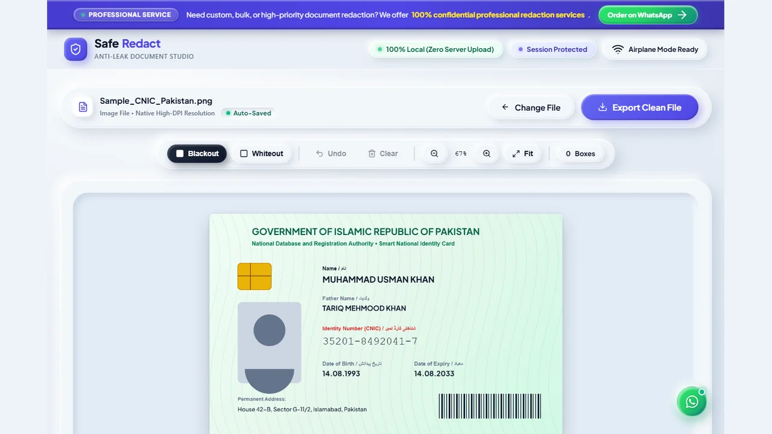Viewport: 772px width, 434px height.
Task: Click the 100% confidential professional redaction services text
Action: pyautogui.click(x=498, y=15)
